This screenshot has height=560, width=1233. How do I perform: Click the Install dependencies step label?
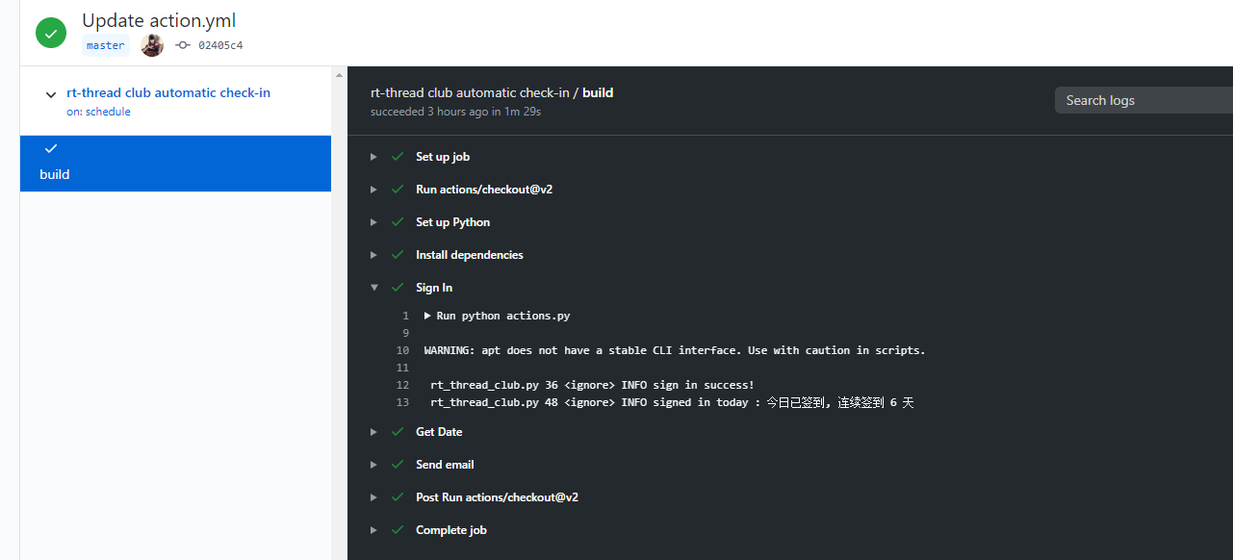[x=470, y=255]
